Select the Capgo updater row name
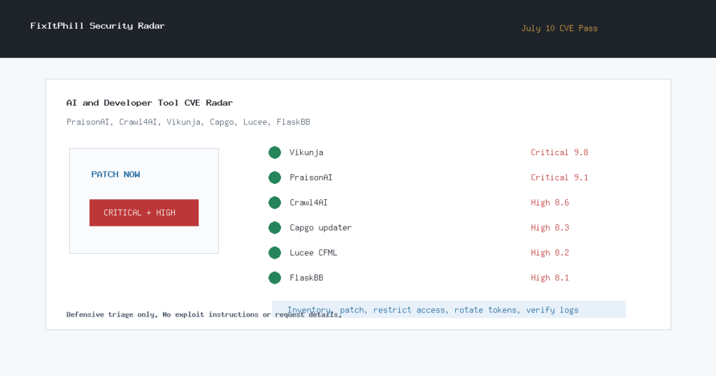 pos(320,228)
